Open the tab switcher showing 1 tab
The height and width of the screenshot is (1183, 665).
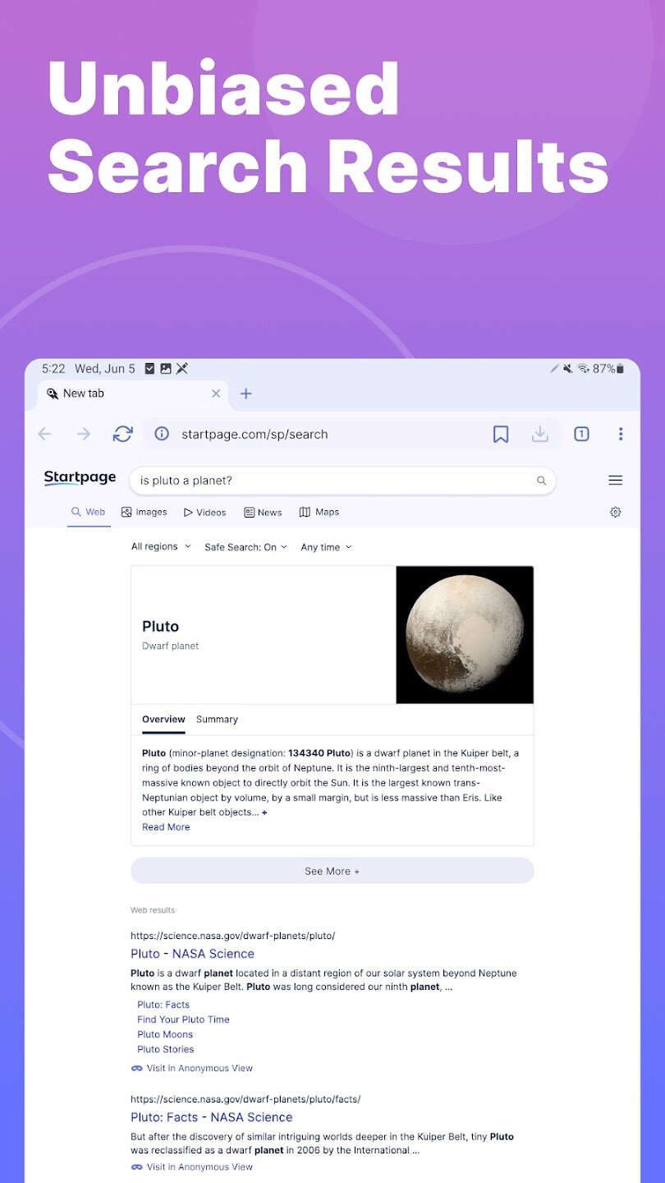pyautogui.click(x=581, y=434)
